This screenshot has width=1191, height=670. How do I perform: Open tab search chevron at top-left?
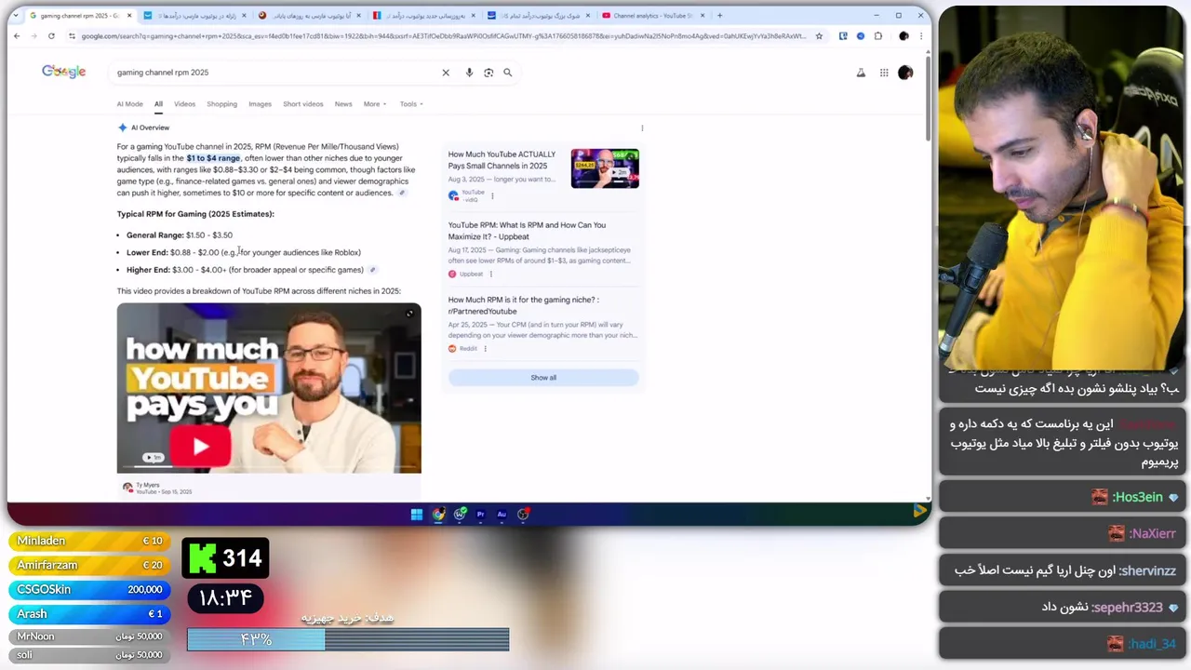[x=16, y=16]
